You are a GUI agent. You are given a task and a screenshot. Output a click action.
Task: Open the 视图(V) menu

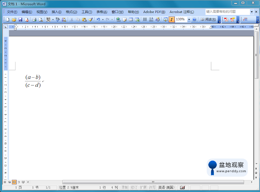point(42,12)
